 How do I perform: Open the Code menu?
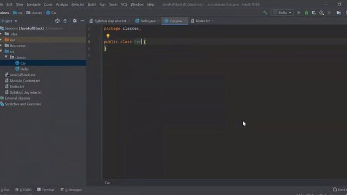(x=48, y=4)
